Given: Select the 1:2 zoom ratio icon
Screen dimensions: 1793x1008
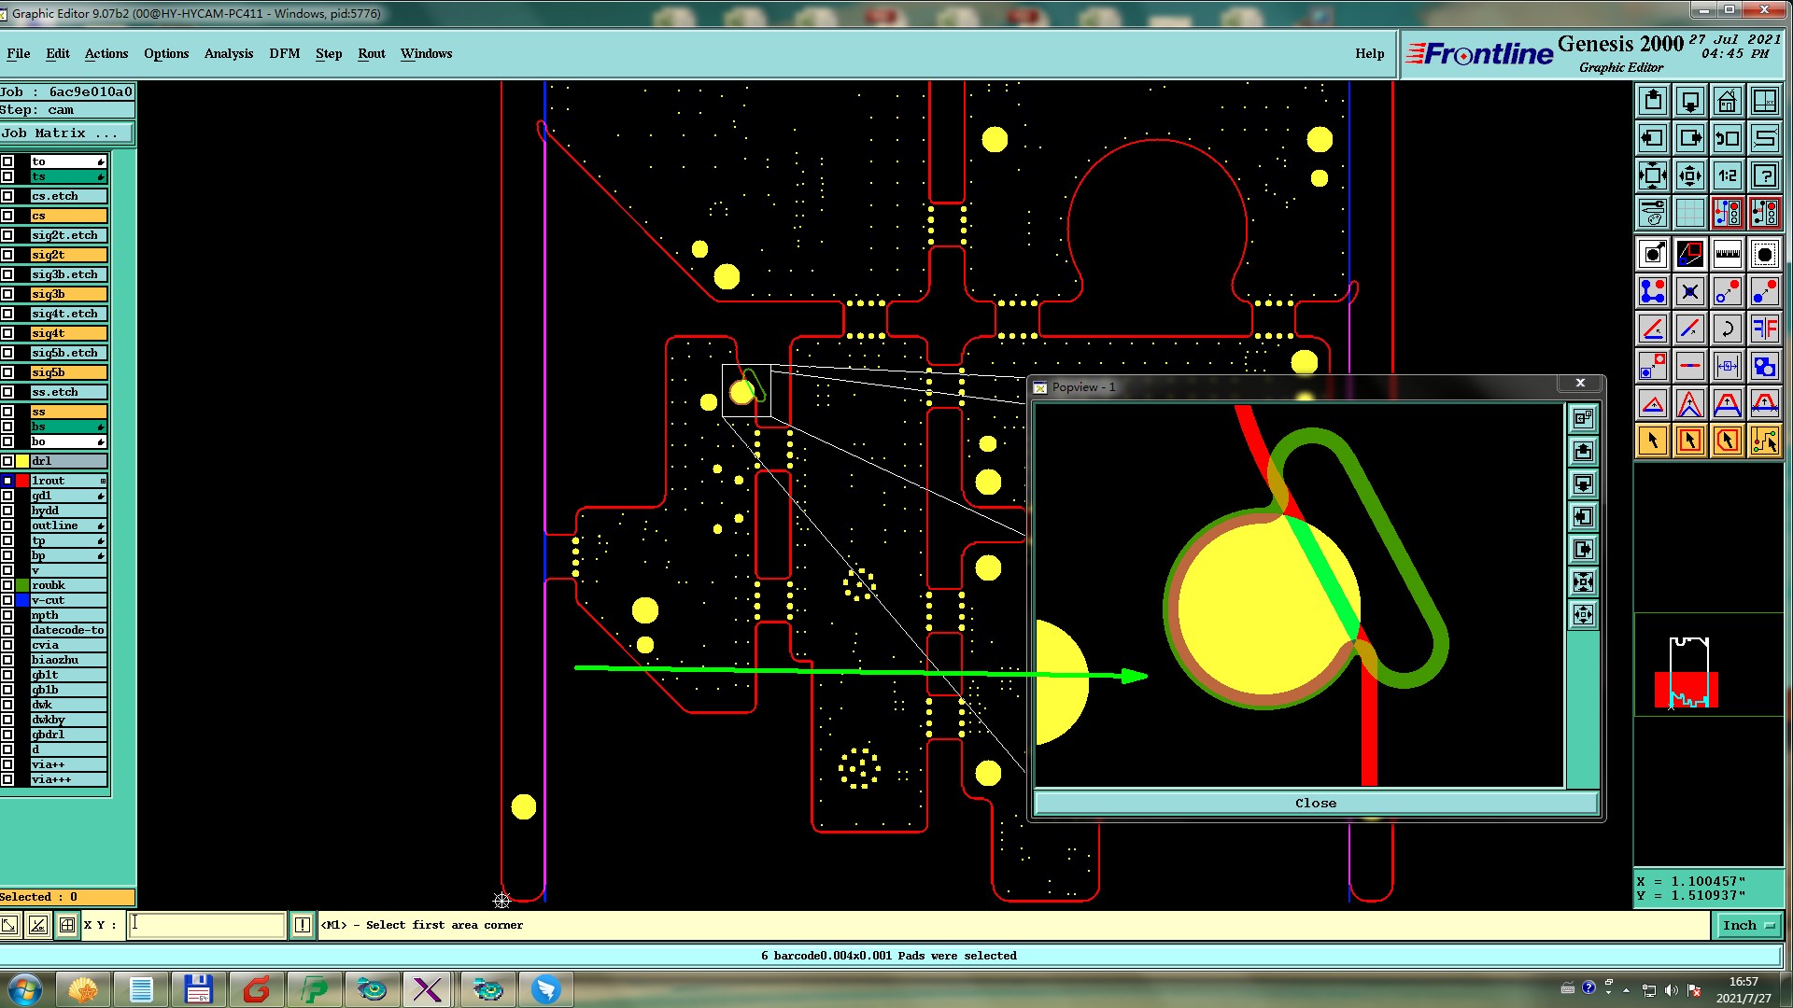Looking at the screenshot, I should click(x=1727, y=175).
